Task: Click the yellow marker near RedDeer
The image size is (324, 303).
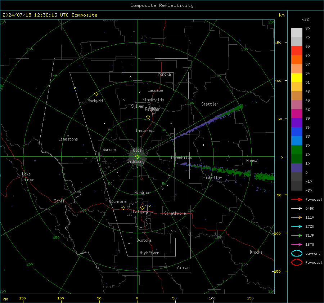Action: click(148, 117)
